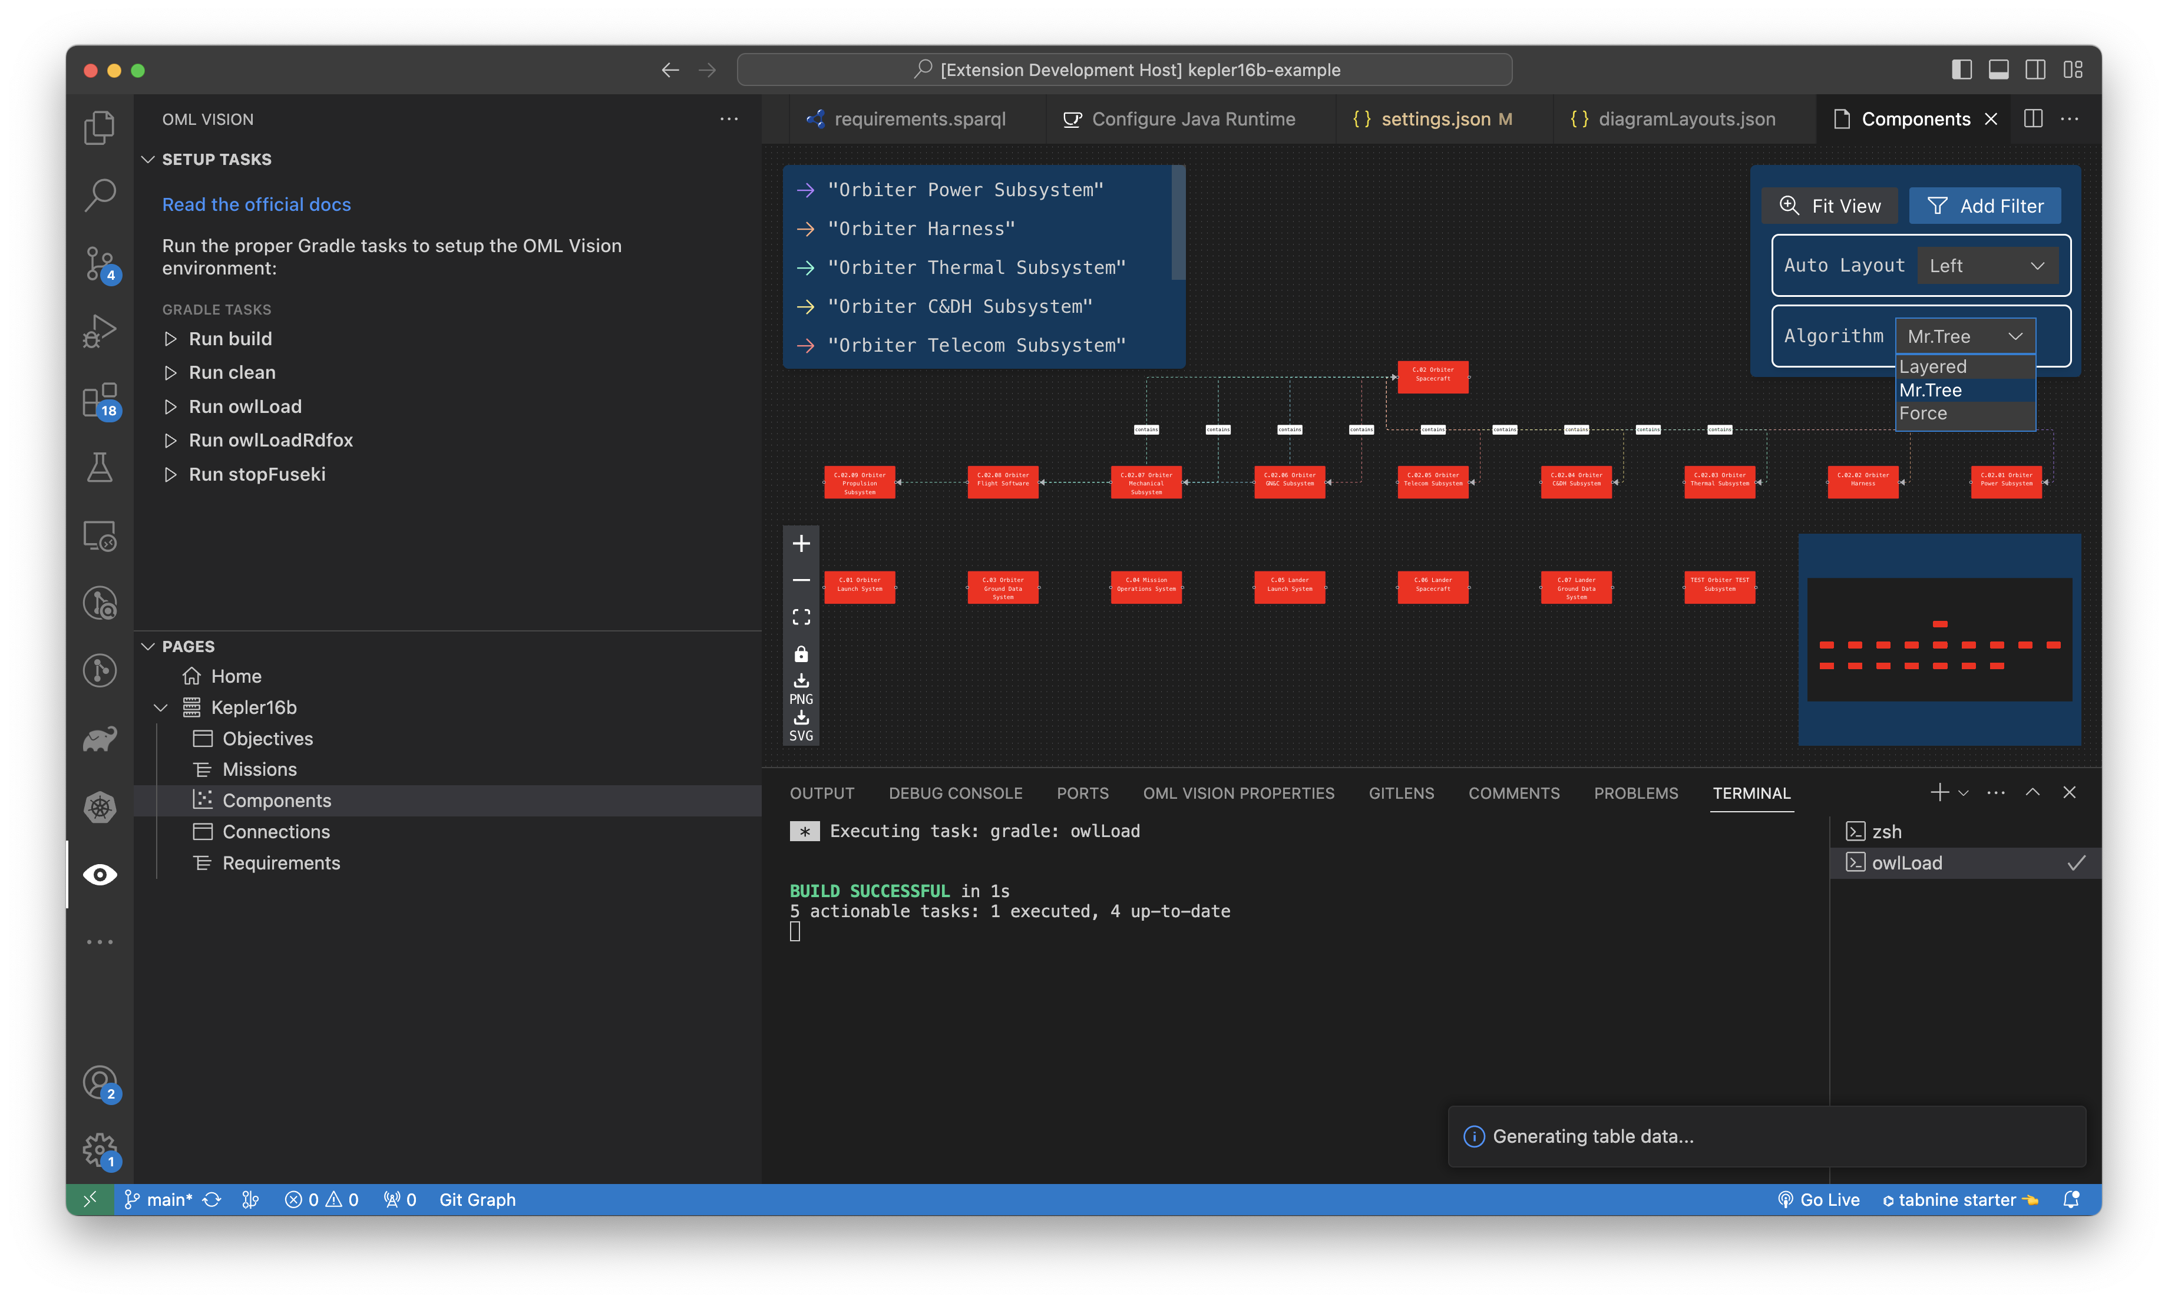Select the C.02 Orbiter Spacecraft node
This screenshot has height=1303, width=2168.
(1432, 376)
